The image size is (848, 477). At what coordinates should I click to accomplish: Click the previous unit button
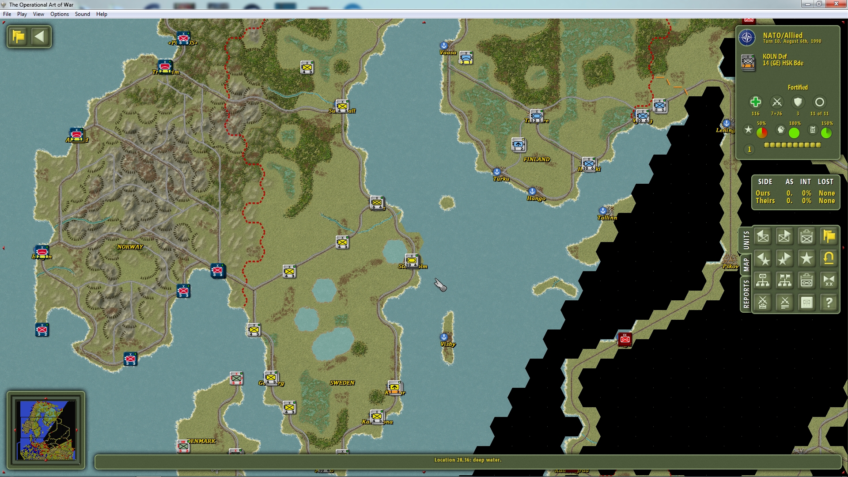(x=763, y=237)
